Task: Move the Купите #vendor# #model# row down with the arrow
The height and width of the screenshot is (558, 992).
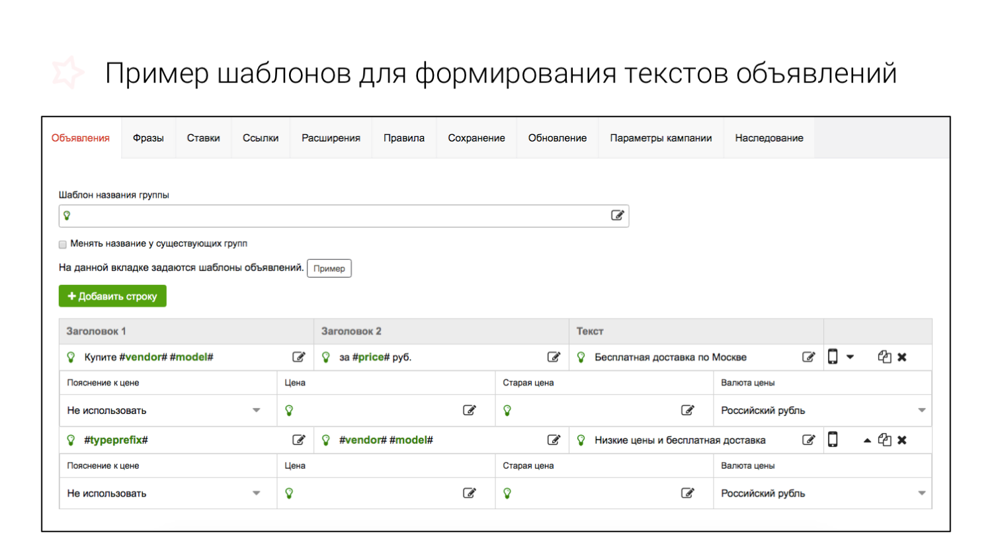Action: 850,357
